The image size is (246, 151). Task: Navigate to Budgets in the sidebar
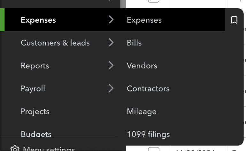tap(36, 134)
